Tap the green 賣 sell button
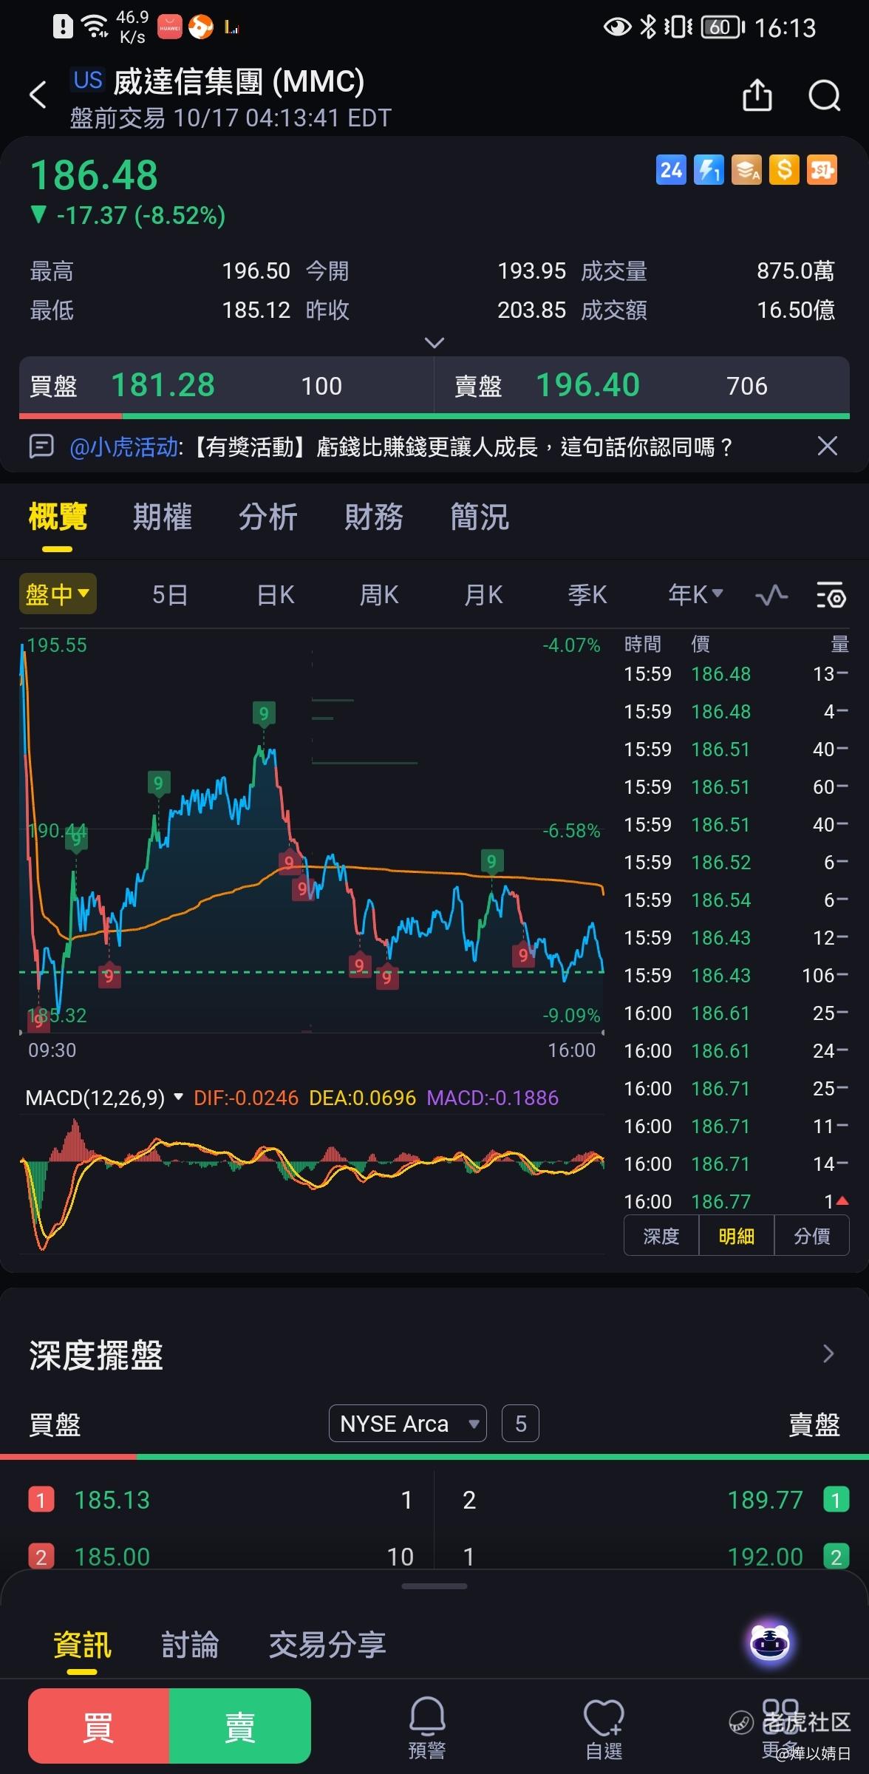 pyautogui.click(x=240, y=1726)
